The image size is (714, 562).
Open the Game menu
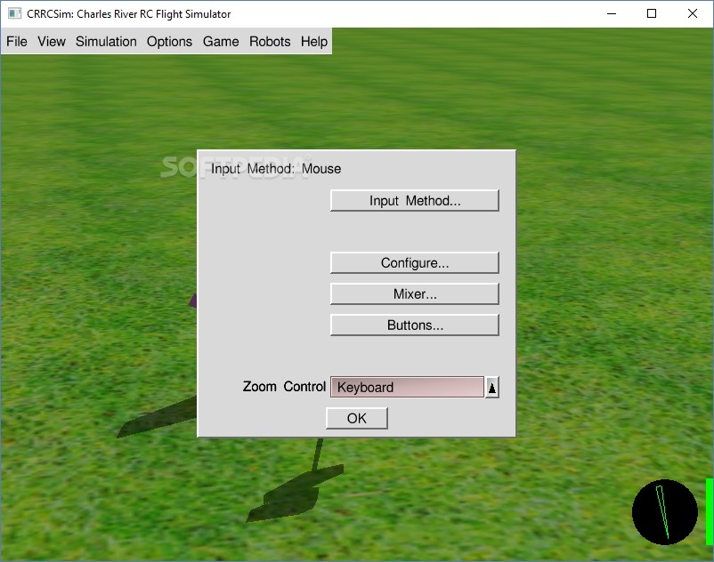coord(221,42)
